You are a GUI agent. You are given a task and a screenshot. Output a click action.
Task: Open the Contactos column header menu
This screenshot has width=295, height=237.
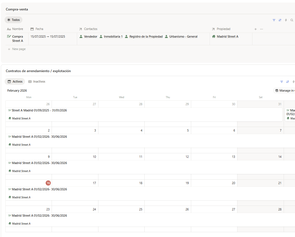tap(90, 29)
